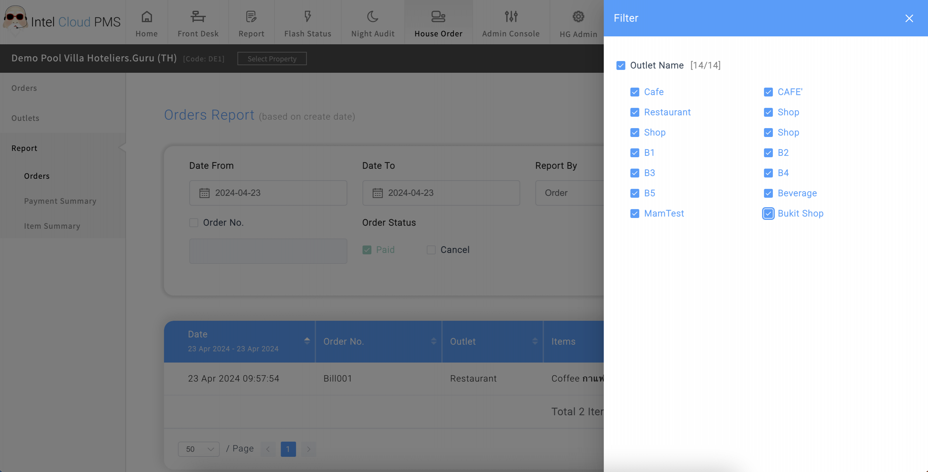Open Payment Summary in sidebar
This screenshot has height=472, width=928.
[x=60, y=201]
